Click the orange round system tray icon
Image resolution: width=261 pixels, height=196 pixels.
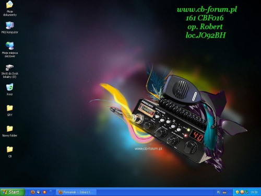click(x=242, y=192)
